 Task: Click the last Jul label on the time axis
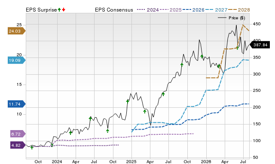coord(243,161)
